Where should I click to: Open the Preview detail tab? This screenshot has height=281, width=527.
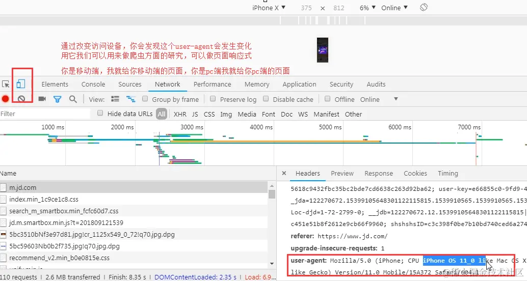(342, 173)
